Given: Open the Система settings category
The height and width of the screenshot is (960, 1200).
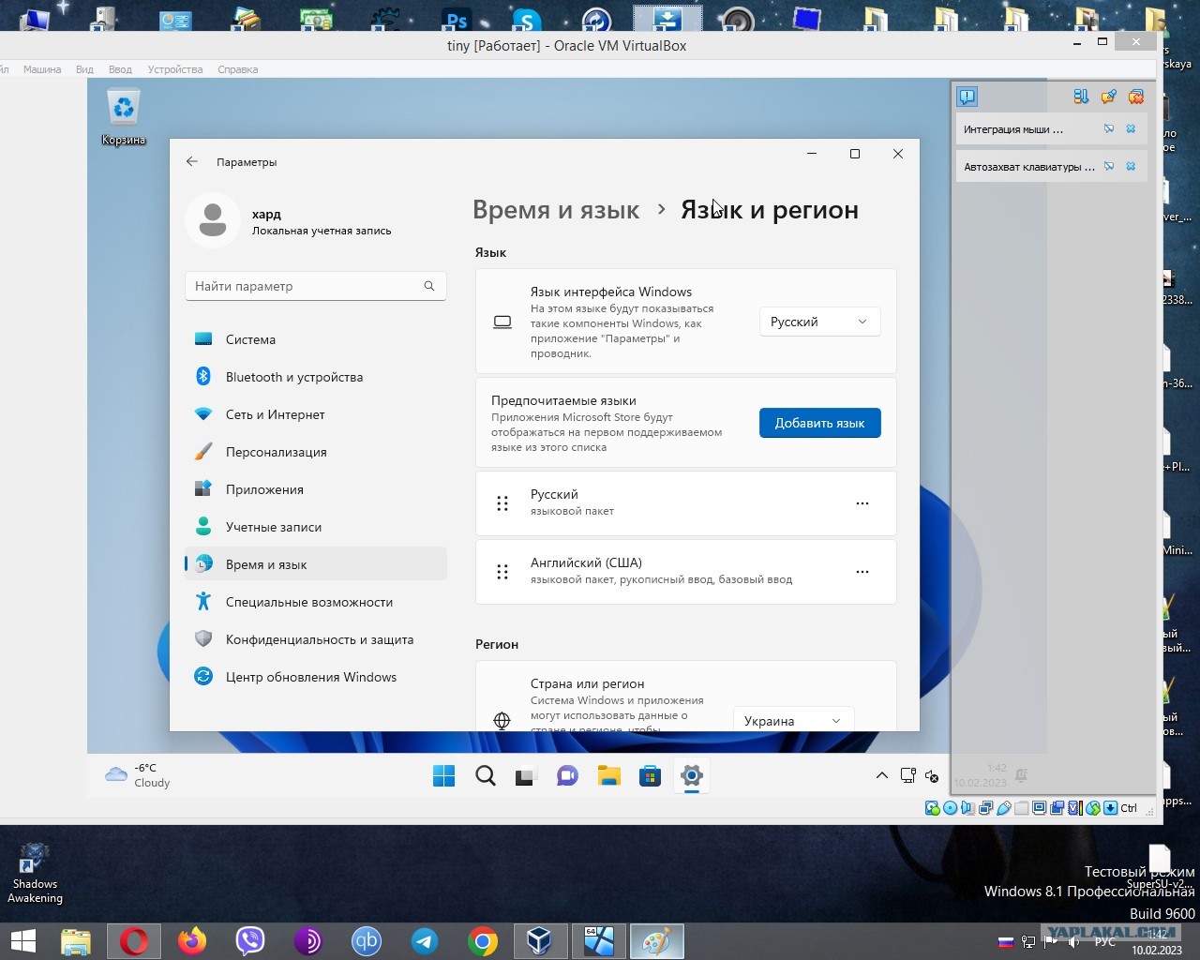Looking at the screenshot, I should [316, 339].
